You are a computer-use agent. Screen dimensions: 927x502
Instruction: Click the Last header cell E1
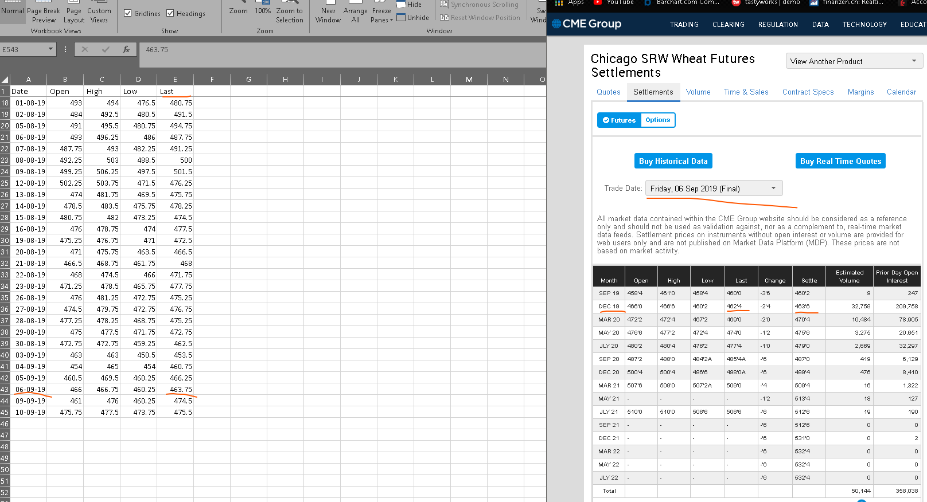click(175, 92)
